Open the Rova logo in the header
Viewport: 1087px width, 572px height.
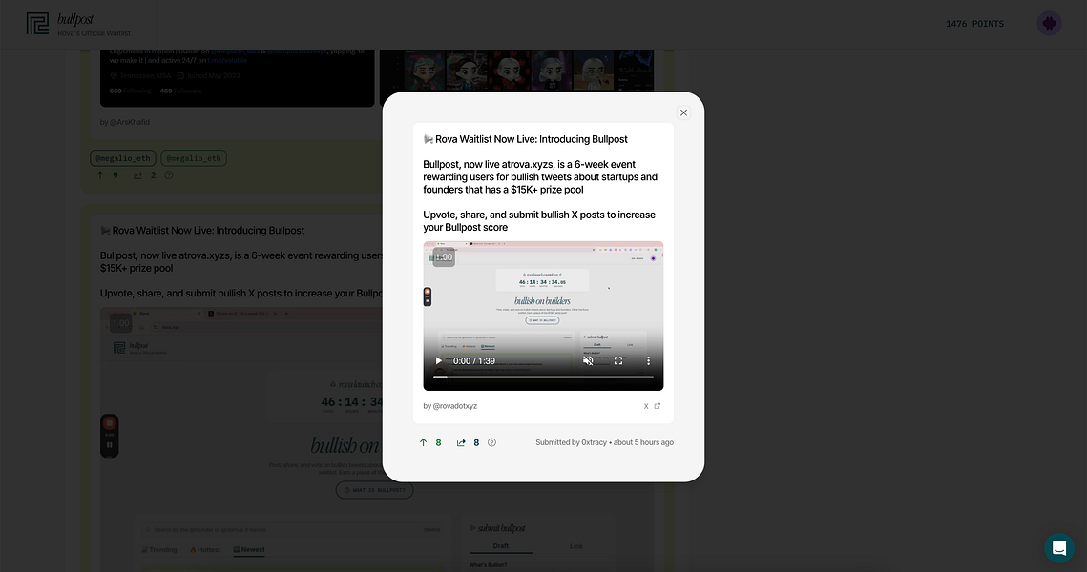click(37, 24)
